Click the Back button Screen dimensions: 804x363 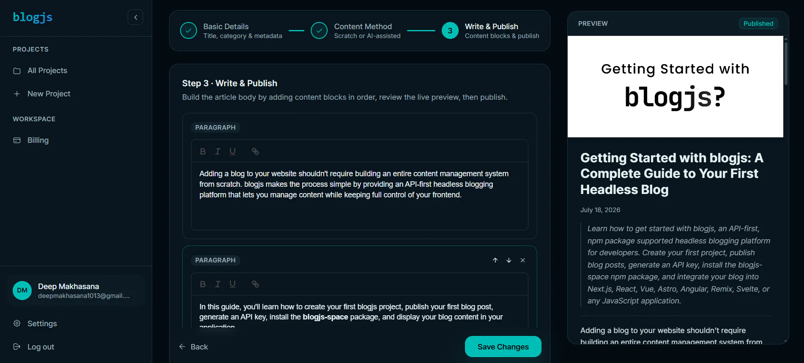[x=194, y=347]
